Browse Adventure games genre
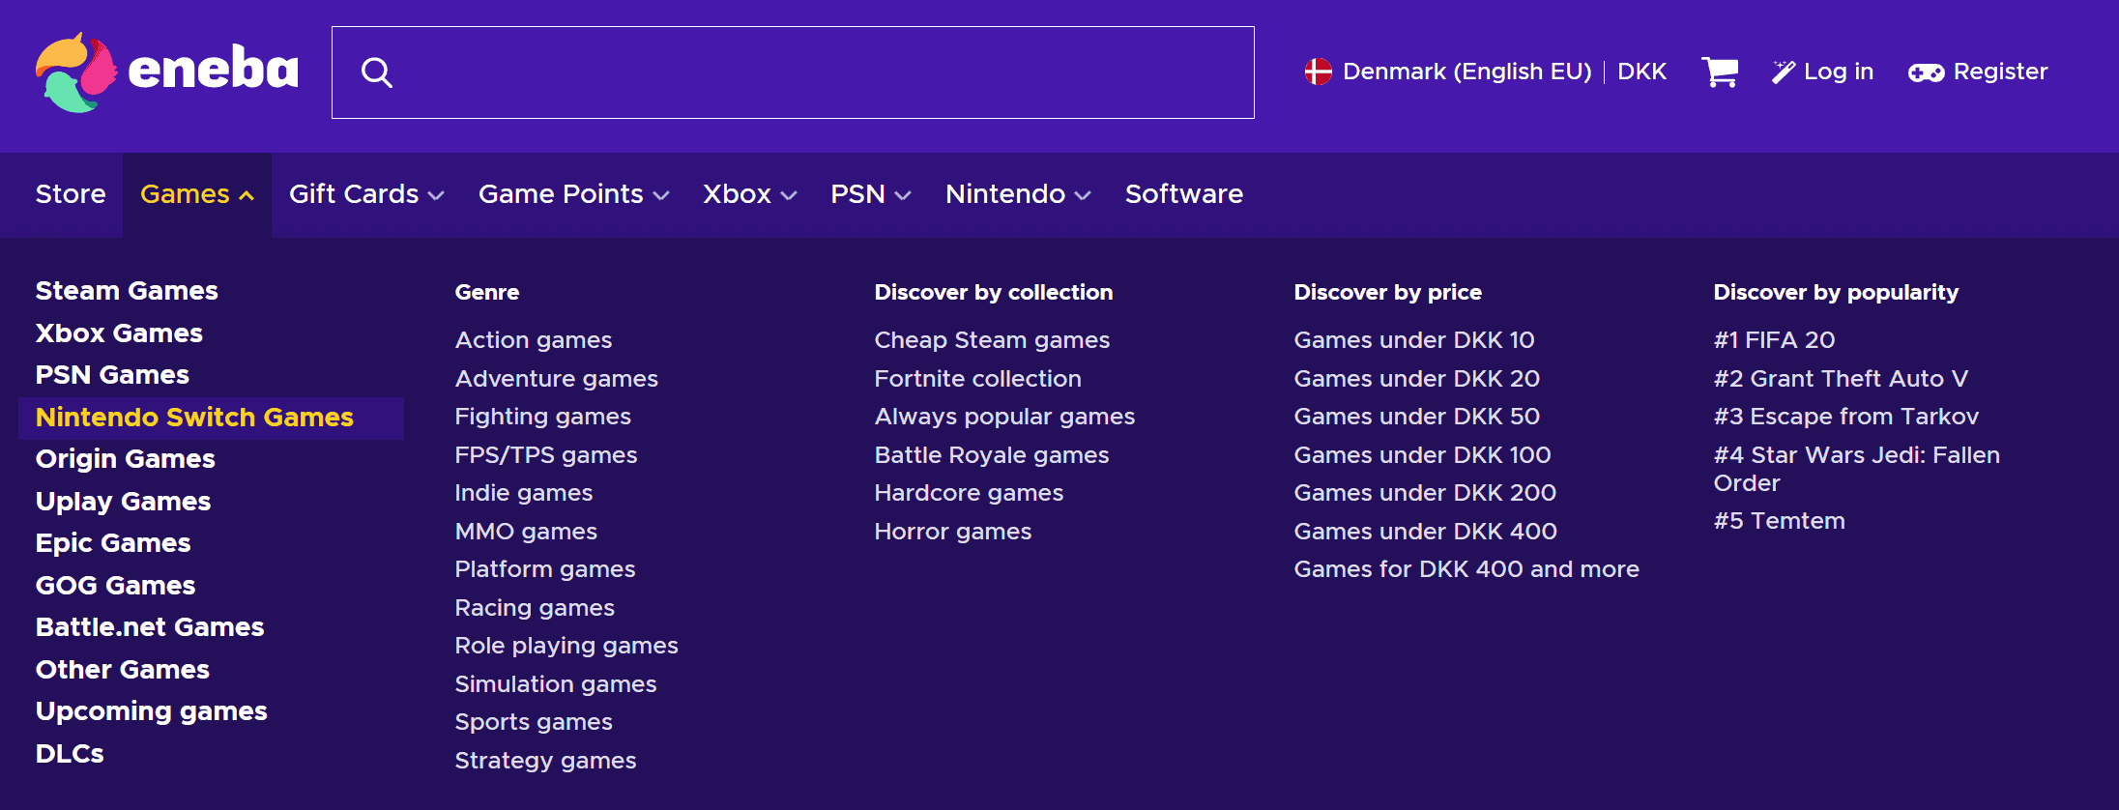The width and height of the screenshot is (2119, 810). (x=557, y=379)
